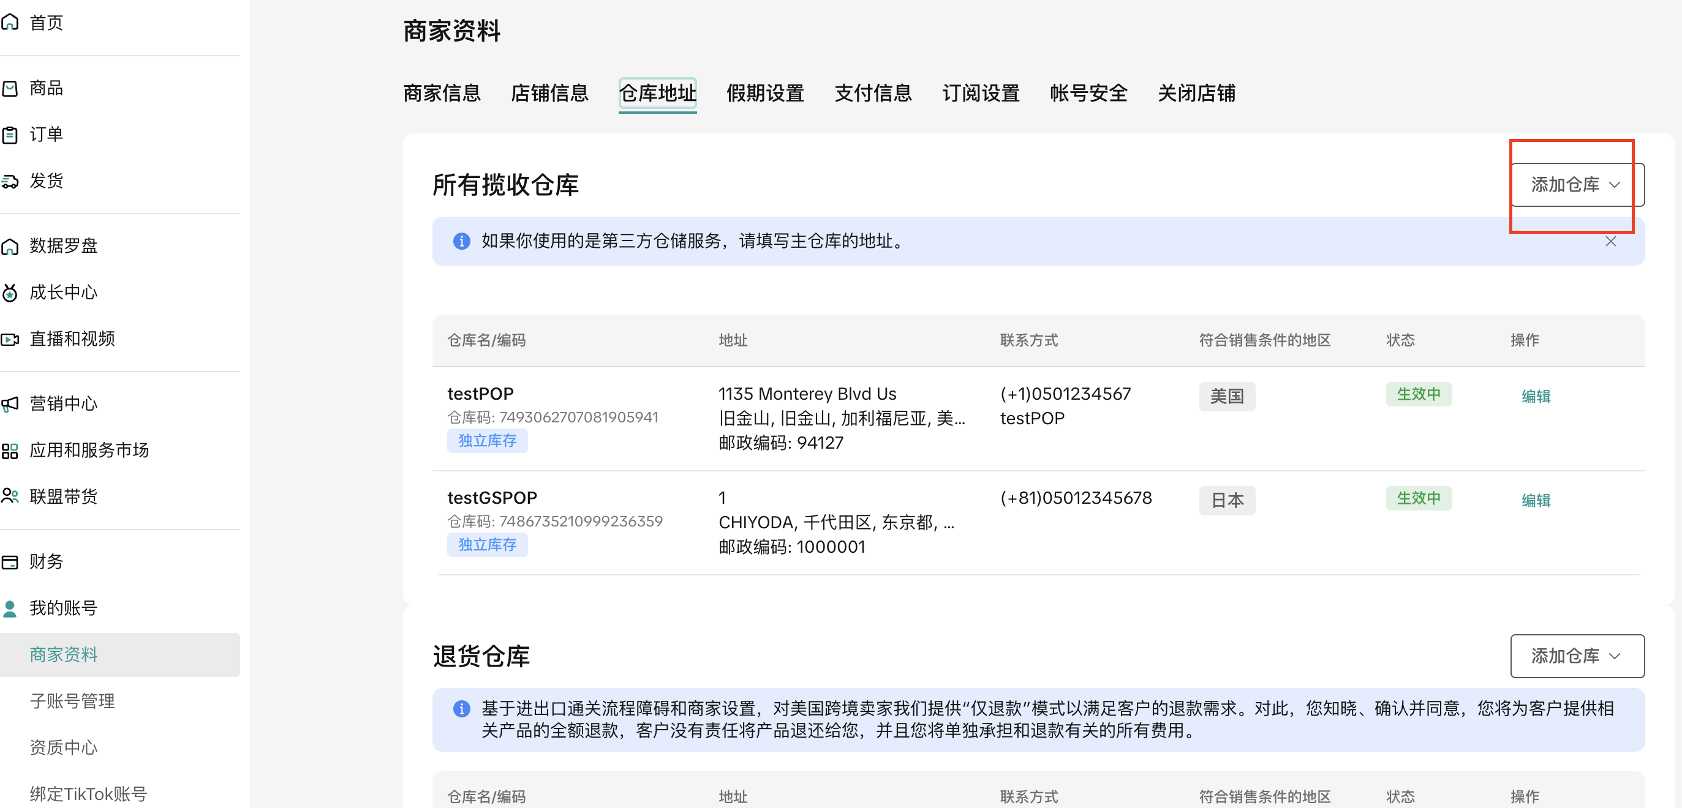
Task: Open 子账号管理 in sidebar
Action: click(x=72, y=701)
